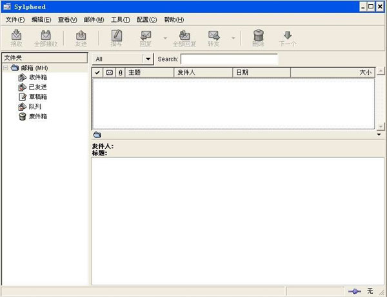
Task: Click the 文件夹 column header
Action: (45, 58)
